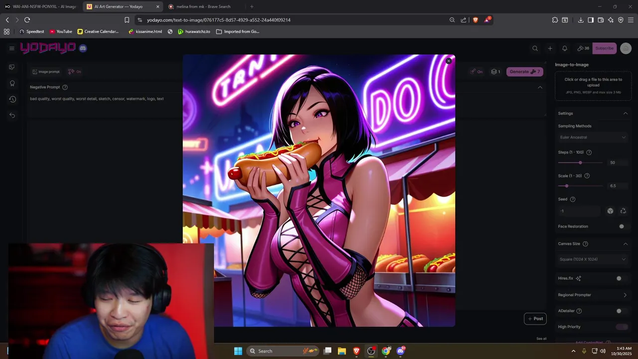Open the Brave Shields icon
The width and height of the screenshot is (638, 359).
pos(476,20)
